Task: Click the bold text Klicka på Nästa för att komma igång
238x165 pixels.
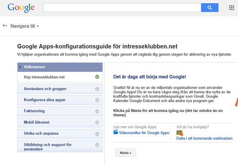Action: pyautogui.click(x=168, y=113)
